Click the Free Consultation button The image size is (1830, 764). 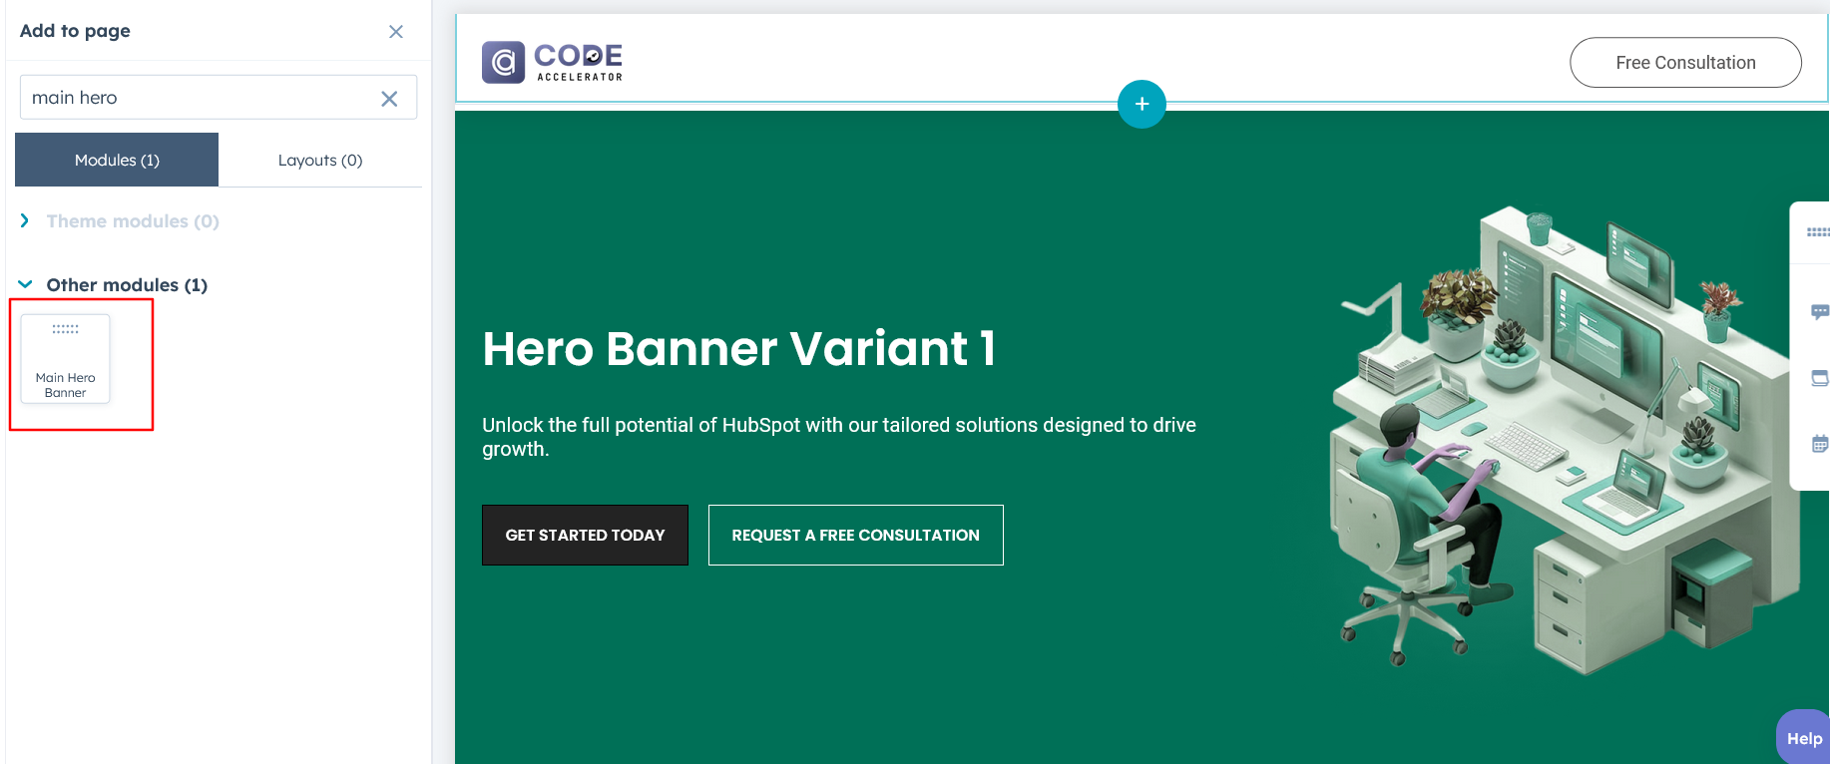coord(1684,63)
